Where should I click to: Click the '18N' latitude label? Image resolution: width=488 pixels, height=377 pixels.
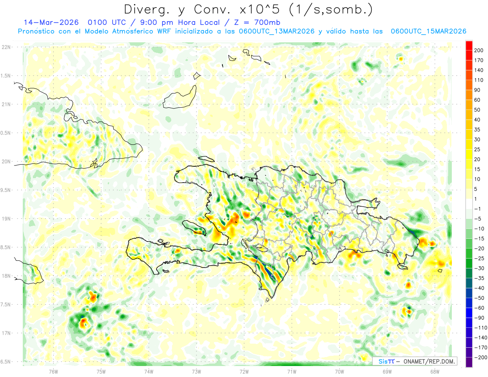point(6,276)
